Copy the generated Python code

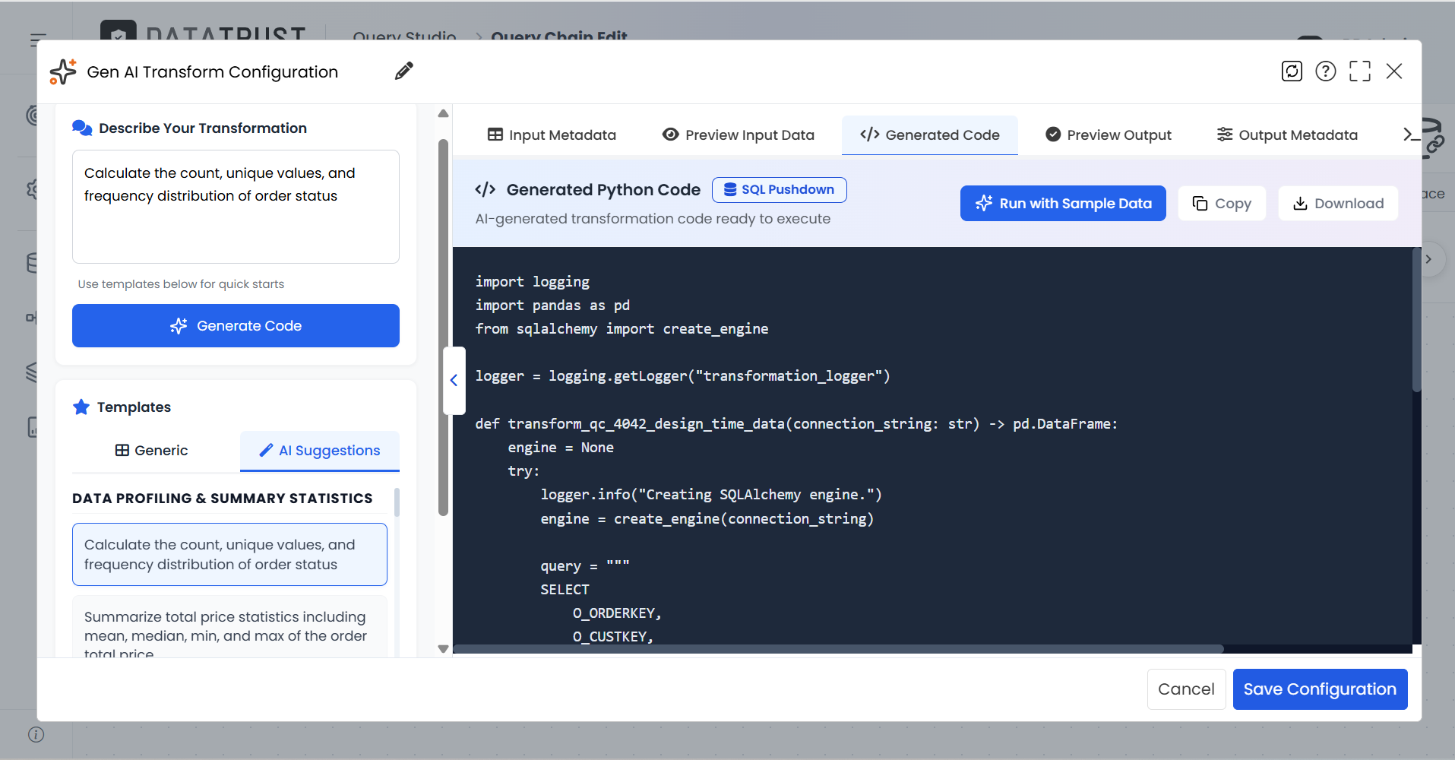point(1222,204)
